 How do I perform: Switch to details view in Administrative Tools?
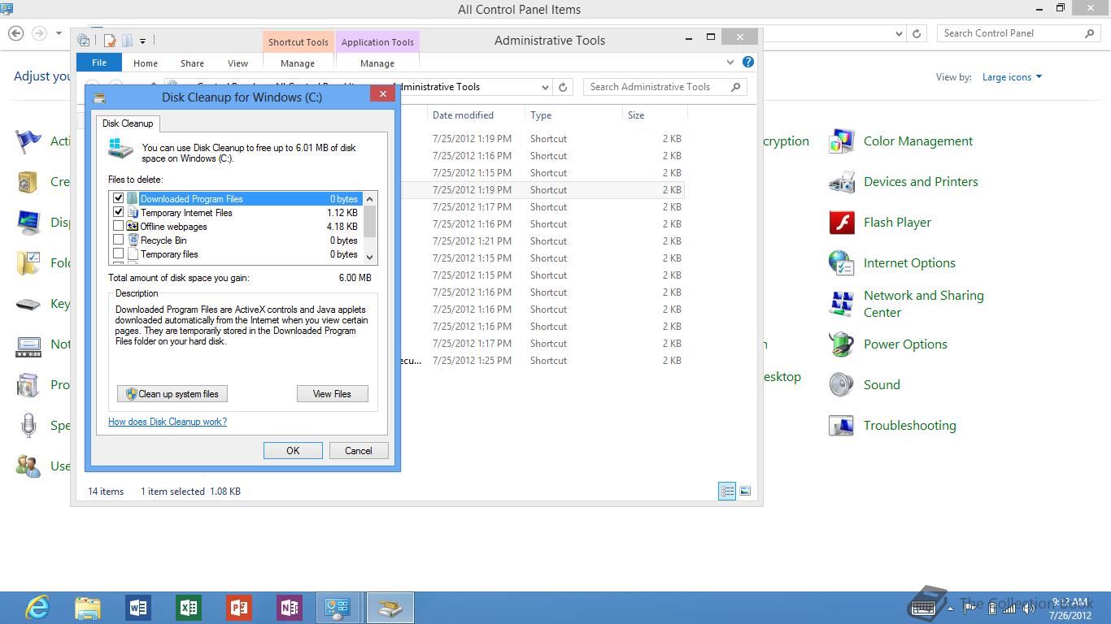(727, 491)
